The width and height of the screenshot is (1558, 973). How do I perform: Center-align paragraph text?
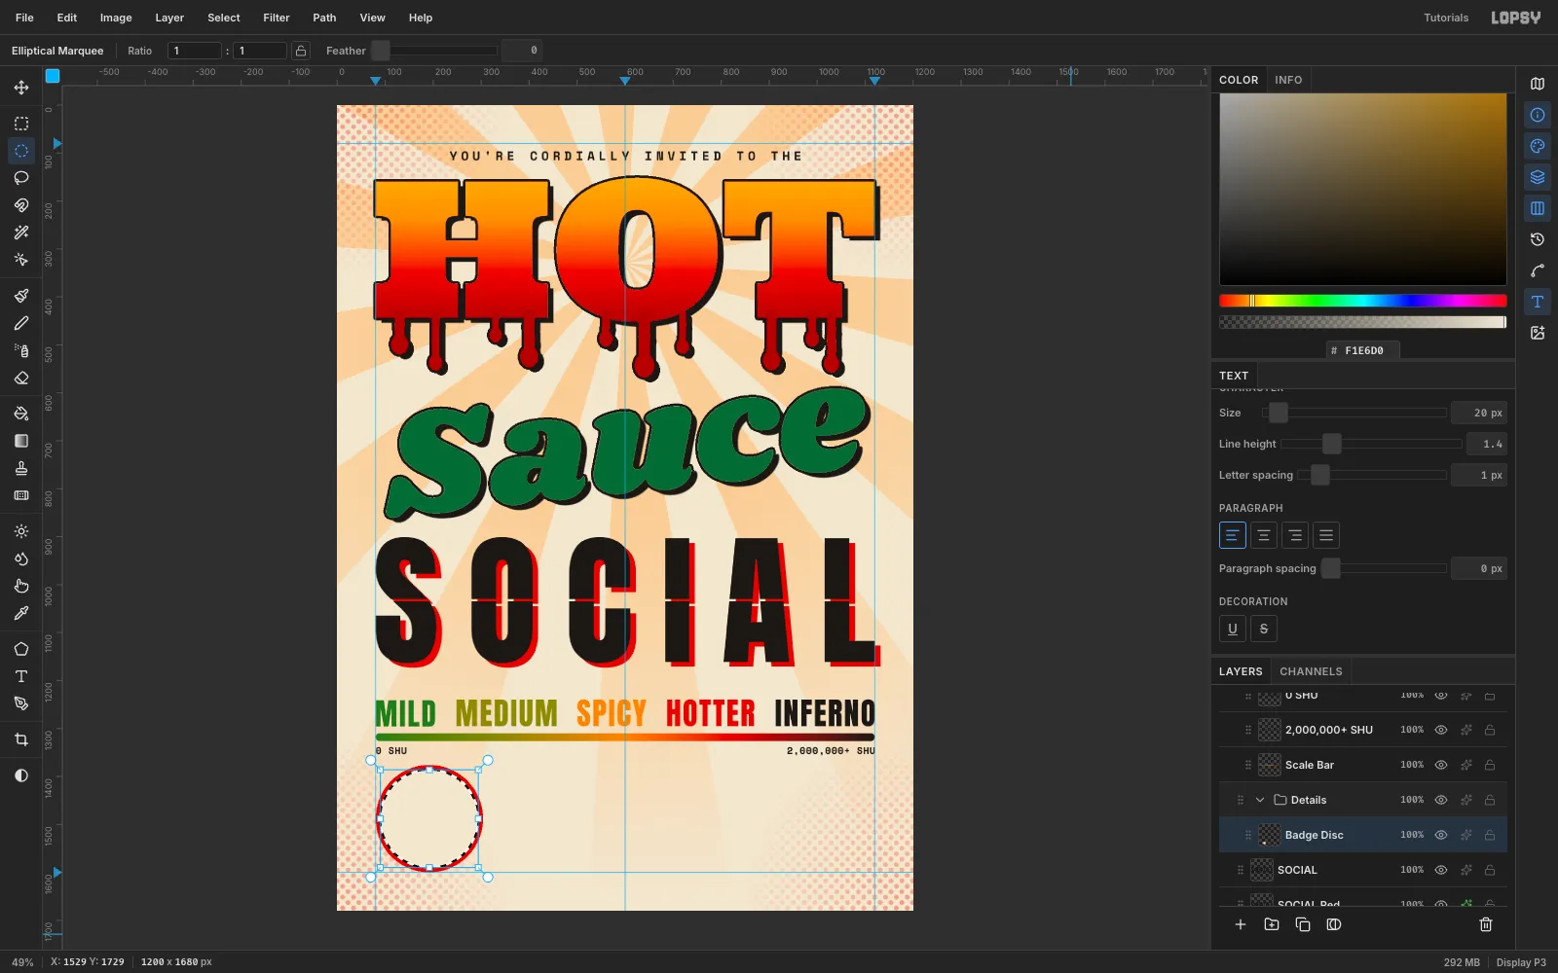(1264, 535)
